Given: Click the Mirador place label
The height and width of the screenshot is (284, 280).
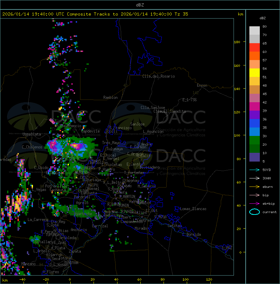Looking at the screenshot, I should pos(142,228).
